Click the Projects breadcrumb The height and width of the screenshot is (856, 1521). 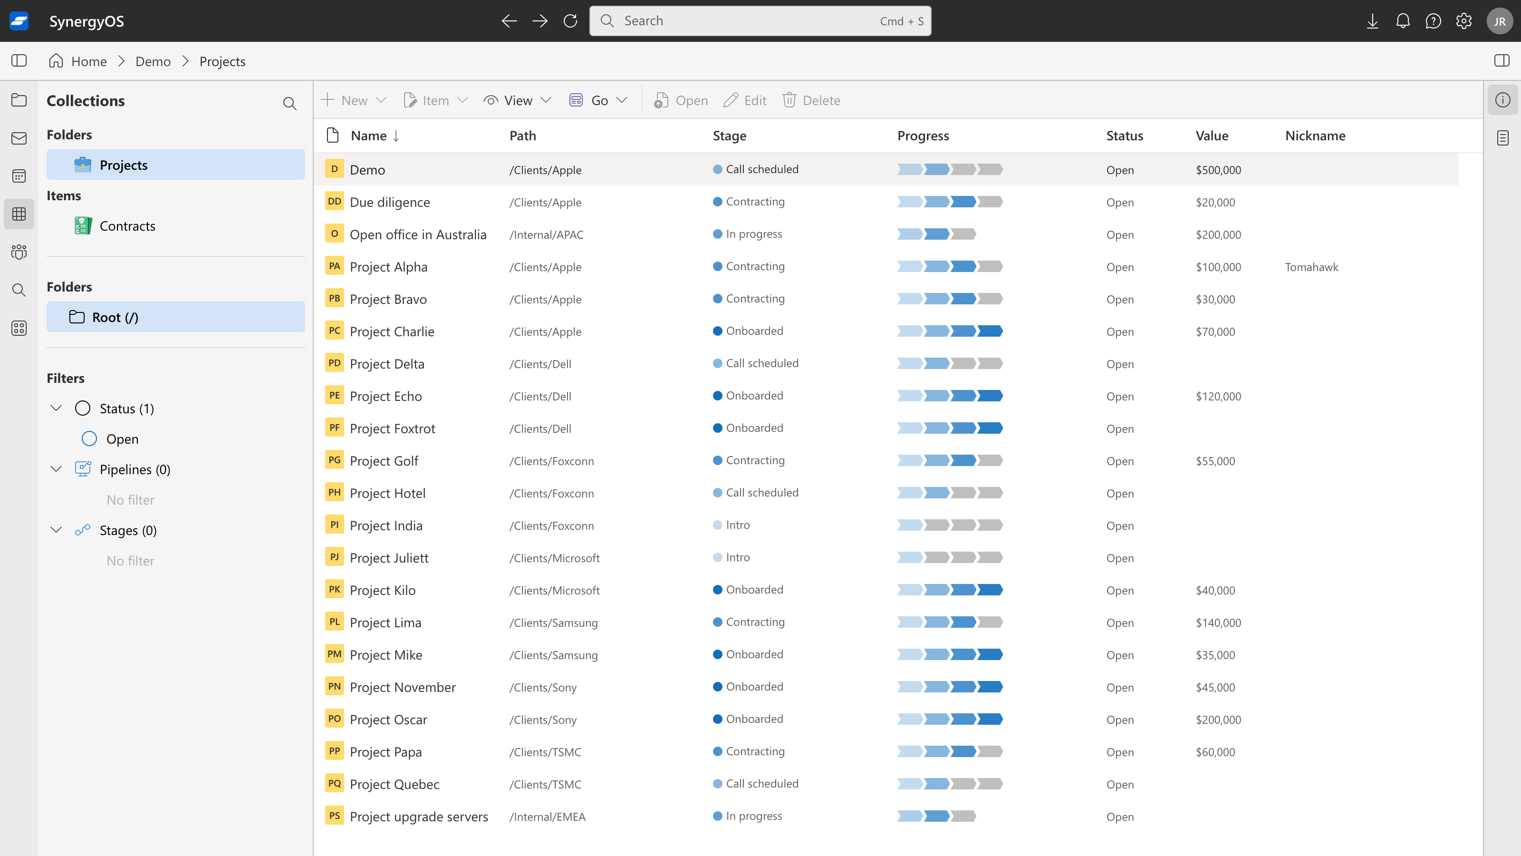coord(222,61)
